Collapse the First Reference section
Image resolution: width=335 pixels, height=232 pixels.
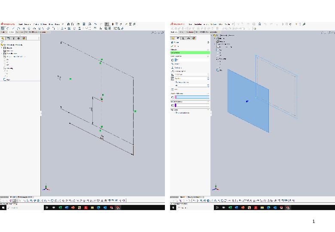point(208,56)
